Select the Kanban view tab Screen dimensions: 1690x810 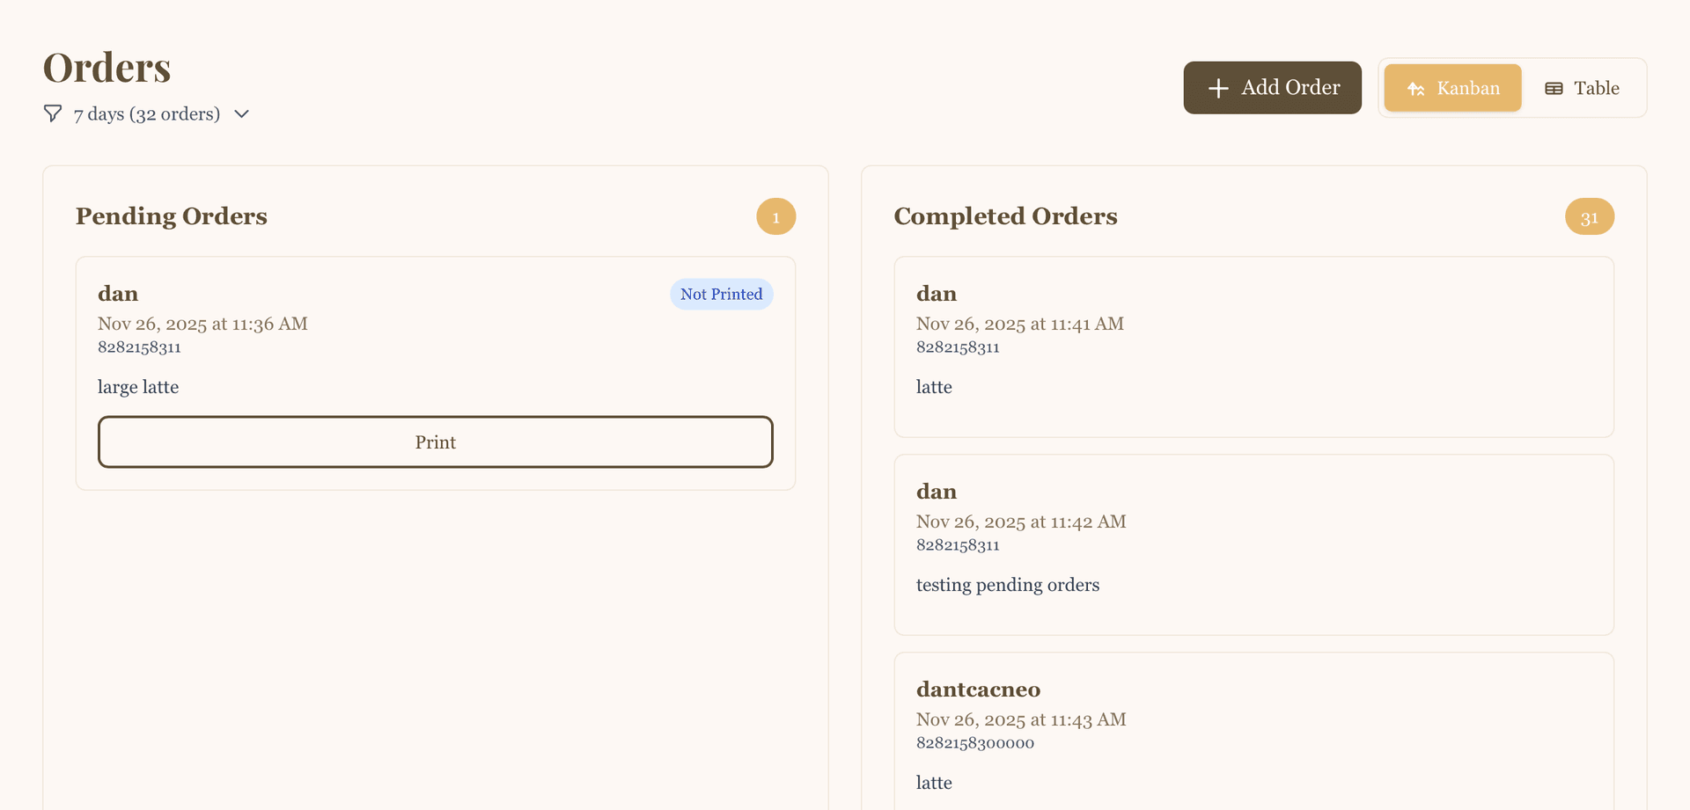point(1452,88)
